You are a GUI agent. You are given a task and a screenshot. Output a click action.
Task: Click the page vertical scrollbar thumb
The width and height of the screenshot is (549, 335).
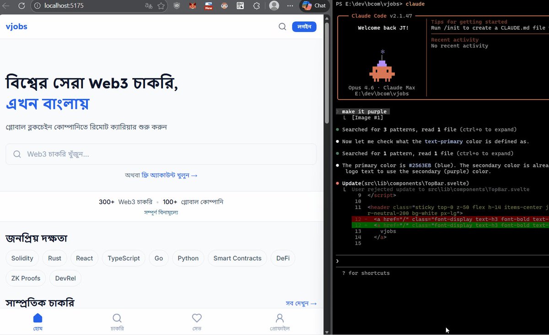[327, 73]
